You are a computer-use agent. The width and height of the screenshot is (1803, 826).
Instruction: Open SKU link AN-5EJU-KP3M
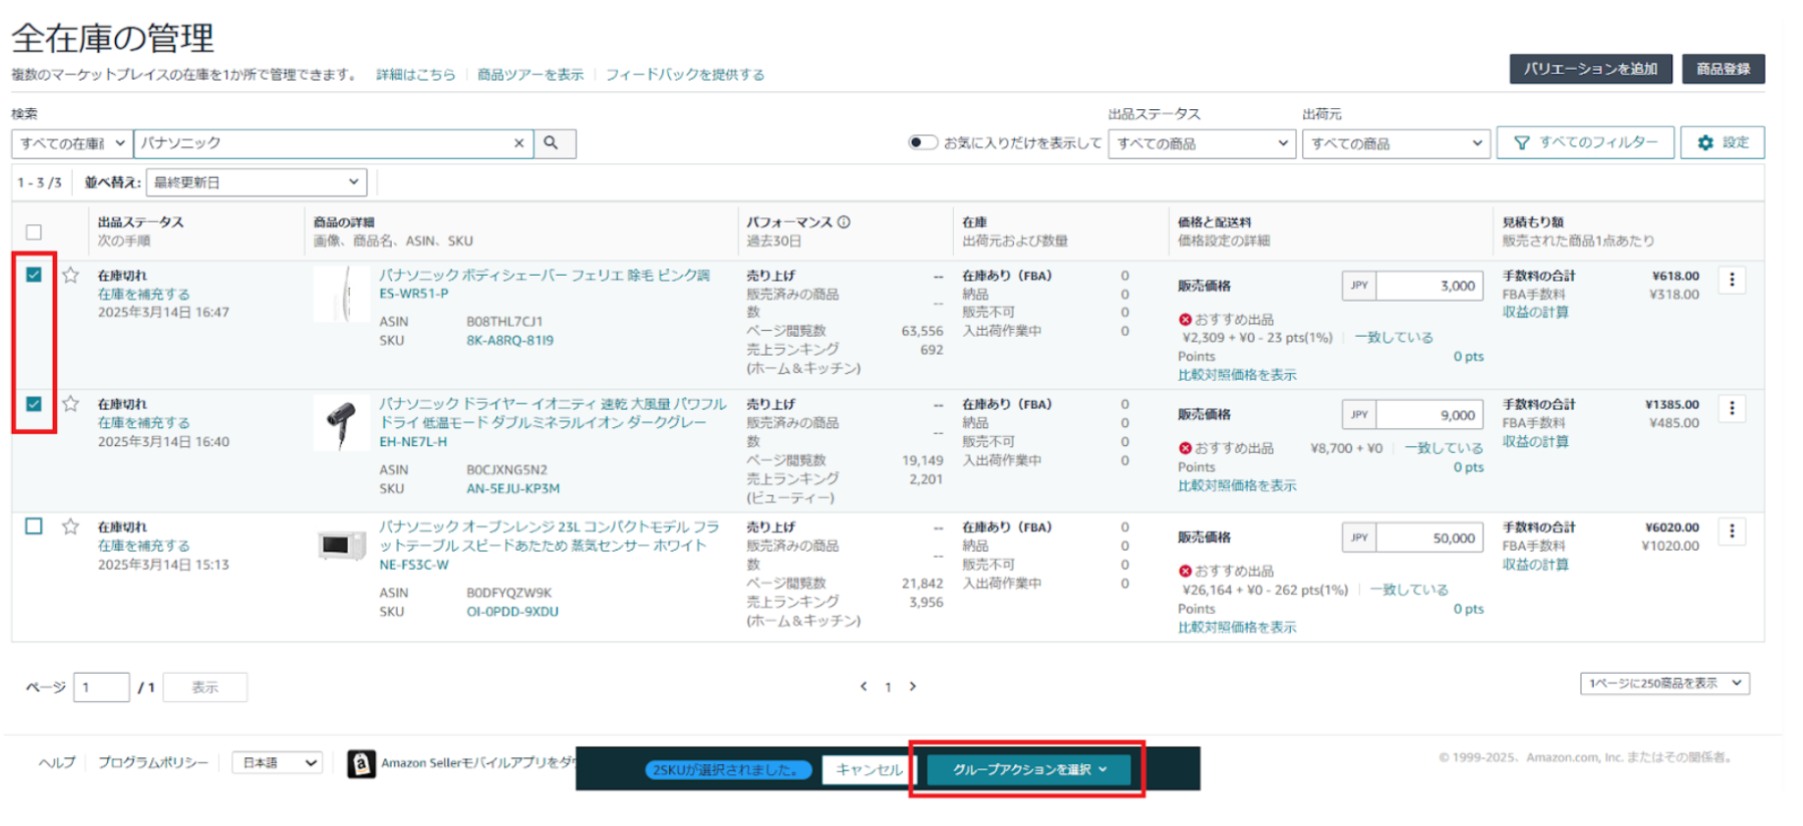tap(513, 488)
